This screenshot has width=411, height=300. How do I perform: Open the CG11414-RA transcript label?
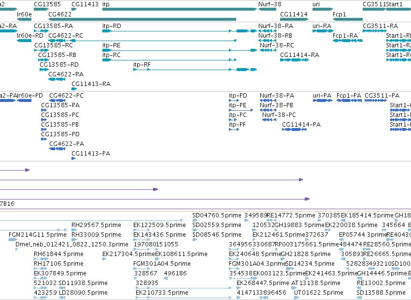click(299, 55)
